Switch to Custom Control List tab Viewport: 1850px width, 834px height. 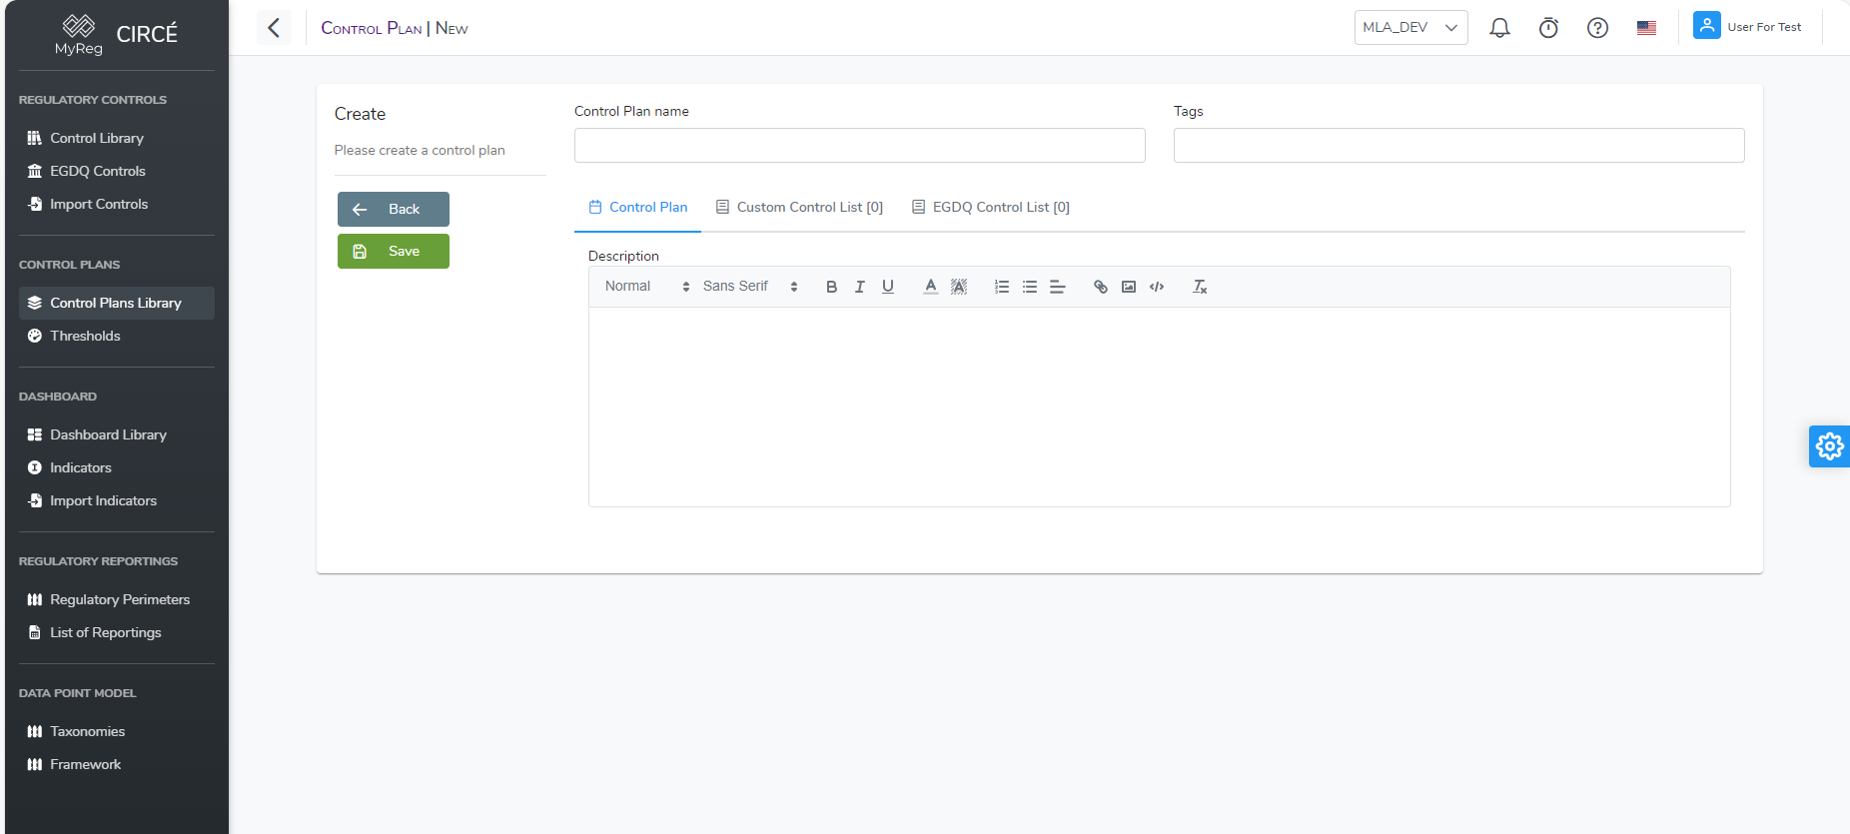click(799, 207)
